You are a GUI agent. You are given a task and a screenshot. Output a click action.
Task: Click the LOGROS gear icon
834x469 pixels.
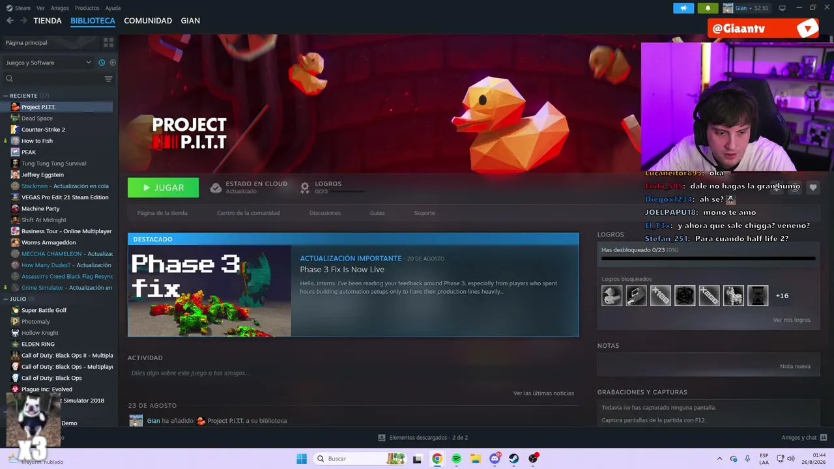[305, 188]
